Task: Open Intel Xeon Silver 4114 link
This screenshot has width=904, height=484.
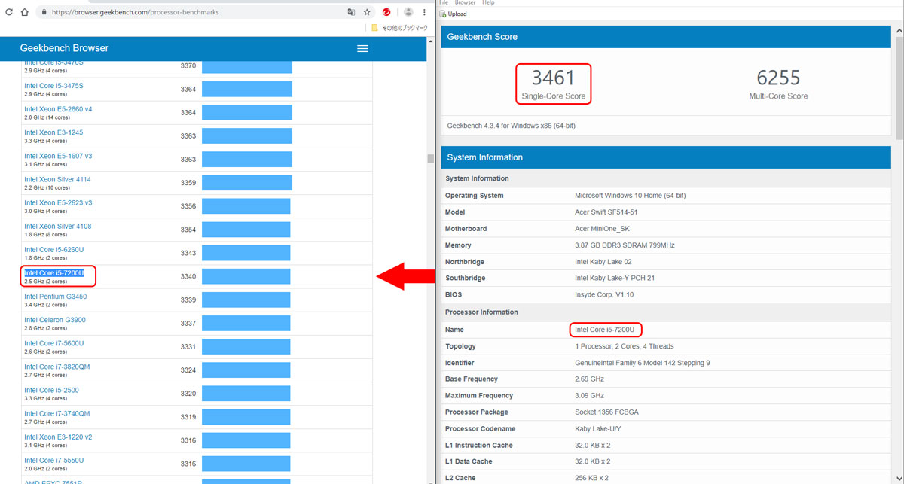Action: pyautogui.click(x=57, y=179)
